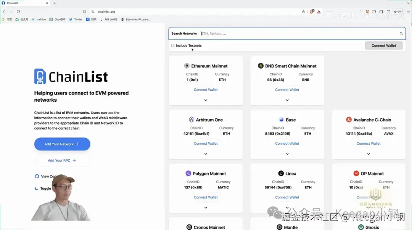The width and height of the screenshot is (412, 230).
Task: Expand Ethereum Mainnet card details
Action: (206, 100)
